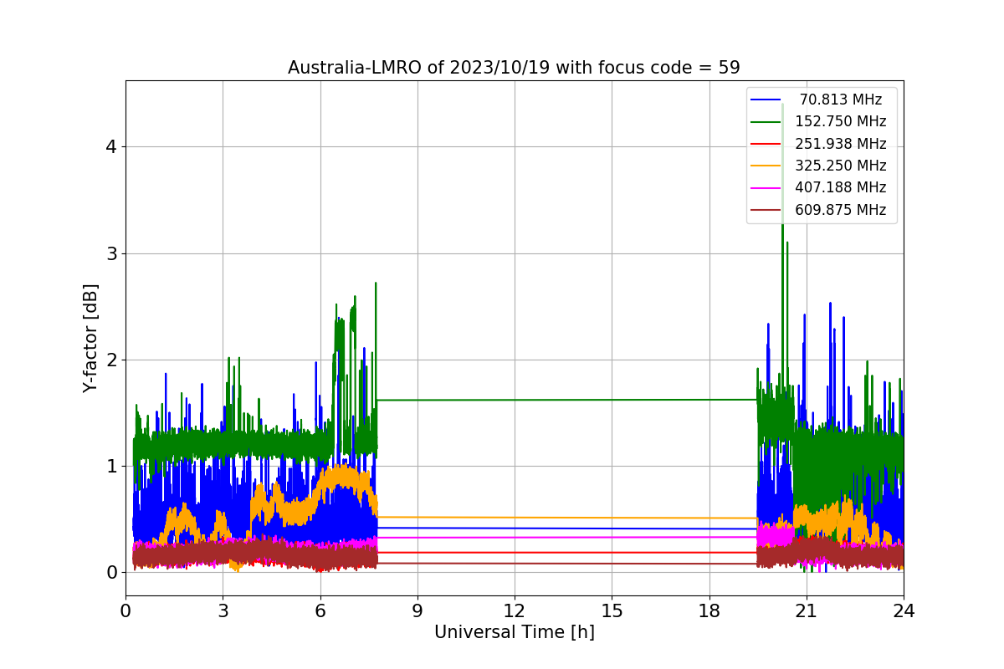
Task: Click the x-axis tick label 18
Action: coord(709,610)
